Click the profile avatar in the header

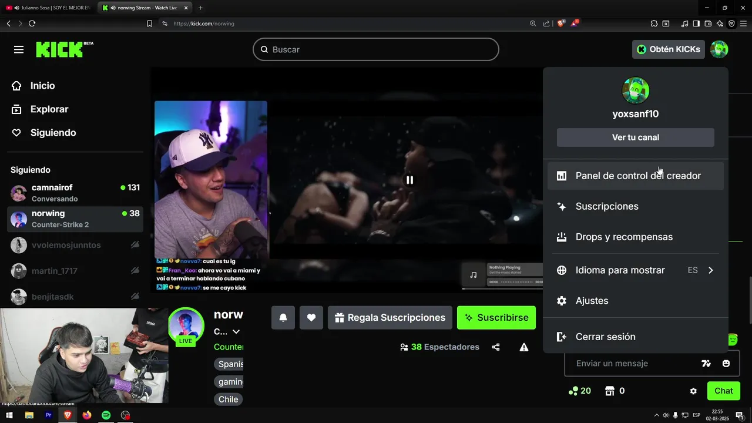click(719, 49)
